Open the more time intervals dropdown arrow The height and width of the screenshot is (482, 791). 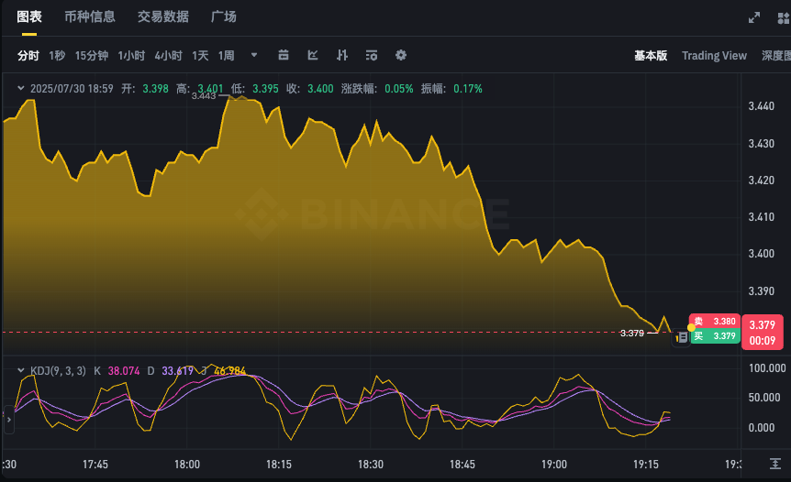254,55
